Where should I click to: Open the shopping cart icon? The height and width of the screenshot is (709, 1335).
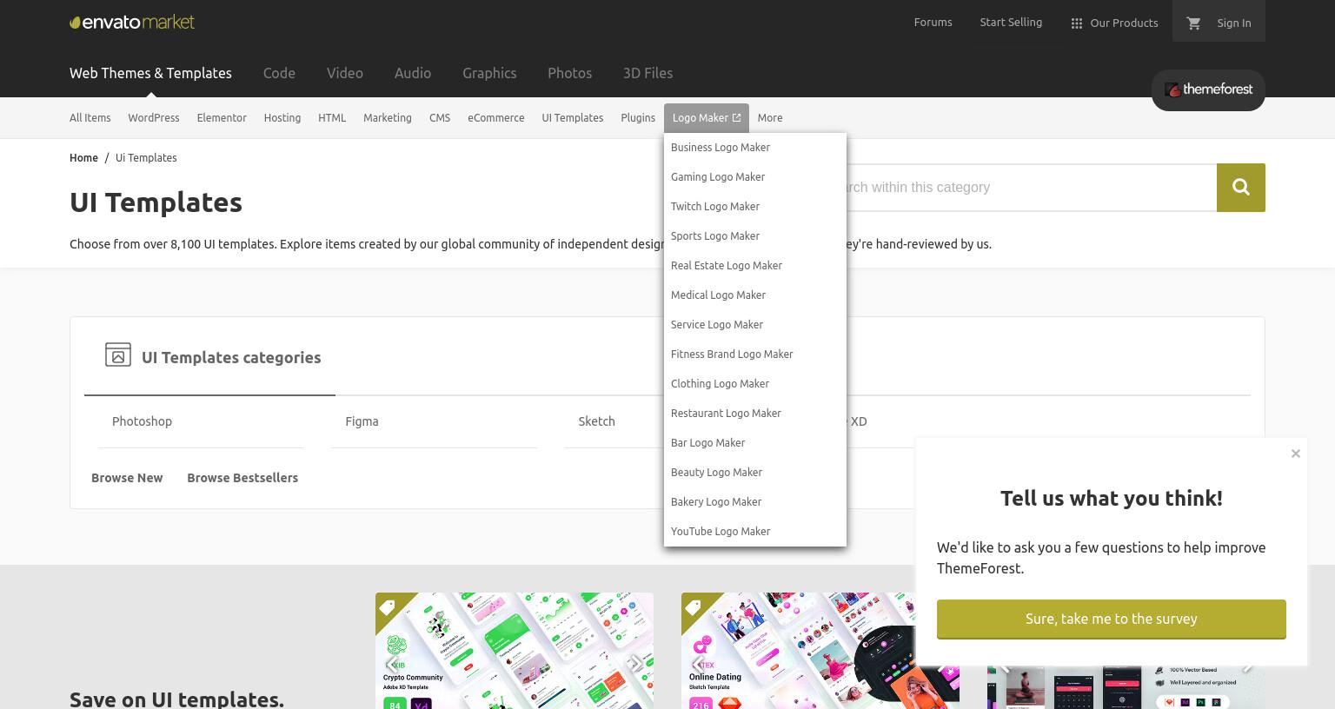(1193, 23)
